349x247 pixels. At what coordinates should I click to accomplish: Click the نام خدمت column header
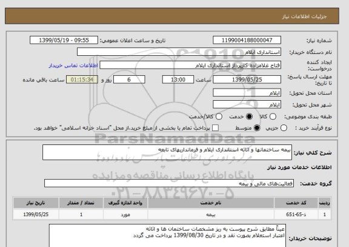click(x=211, y=203)
